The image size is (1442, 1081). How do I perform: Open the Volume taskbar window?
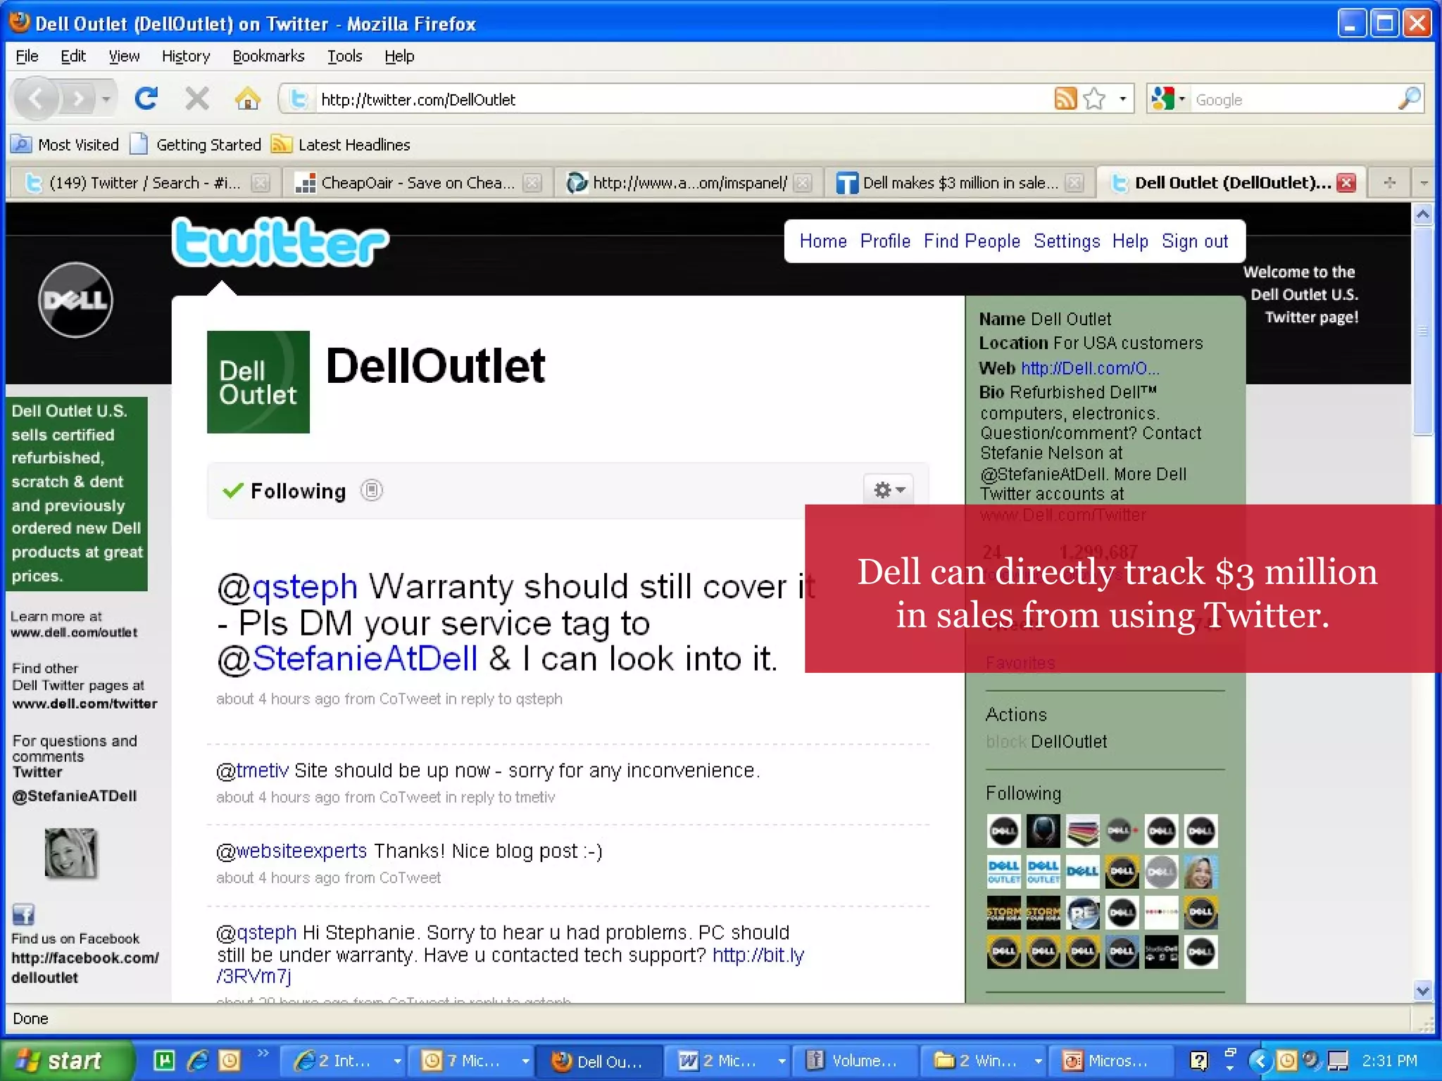click(x=856, y=1061)
